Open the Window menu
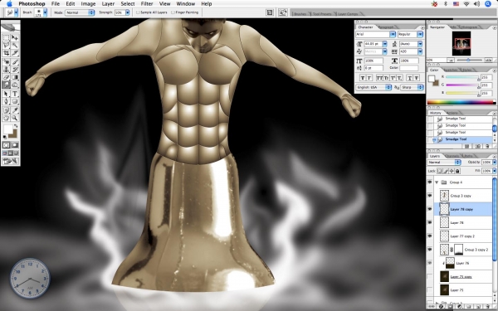 (185, 4)
